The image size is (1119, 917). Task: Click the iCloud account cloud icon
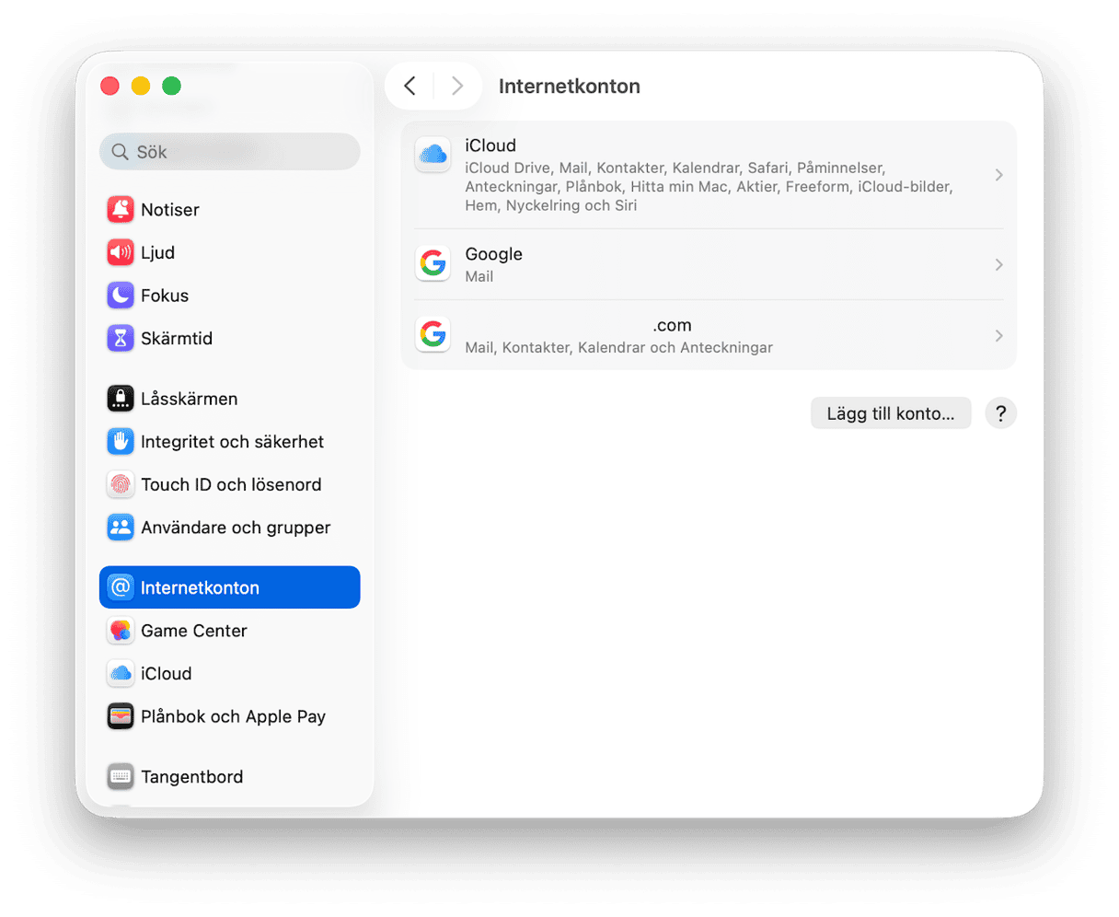433,155
